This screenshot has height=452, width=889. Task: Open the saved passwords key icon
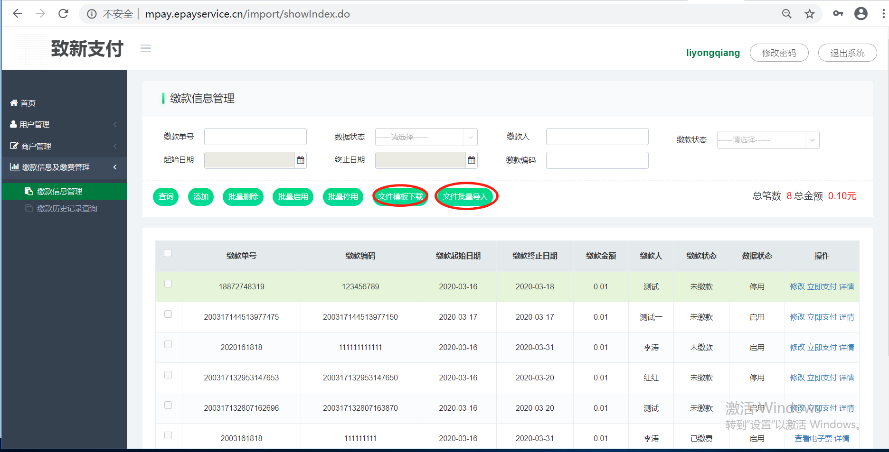838,14
